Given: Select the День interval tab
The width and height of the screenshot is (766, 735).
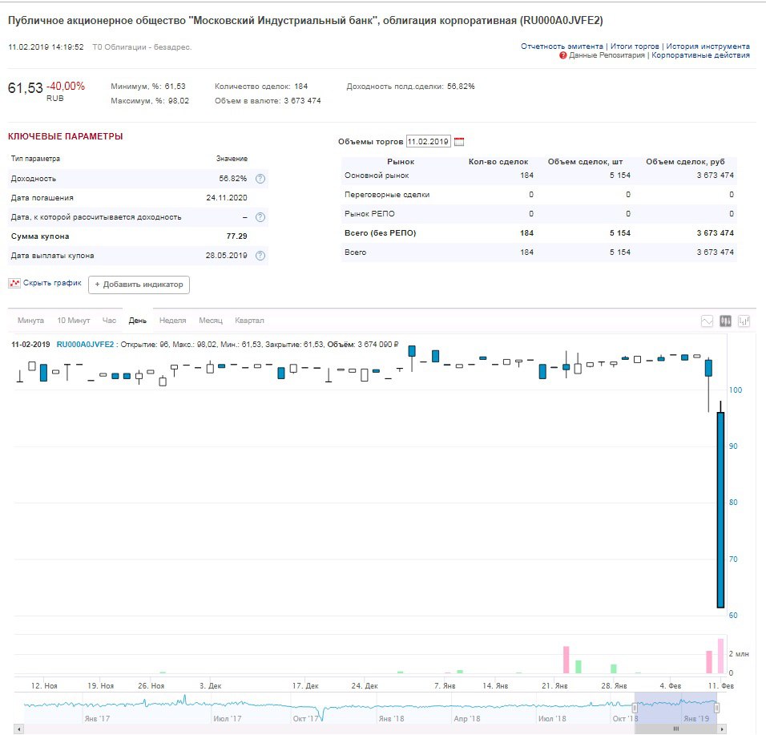Looking at the screenshot, I should [138, 321].
